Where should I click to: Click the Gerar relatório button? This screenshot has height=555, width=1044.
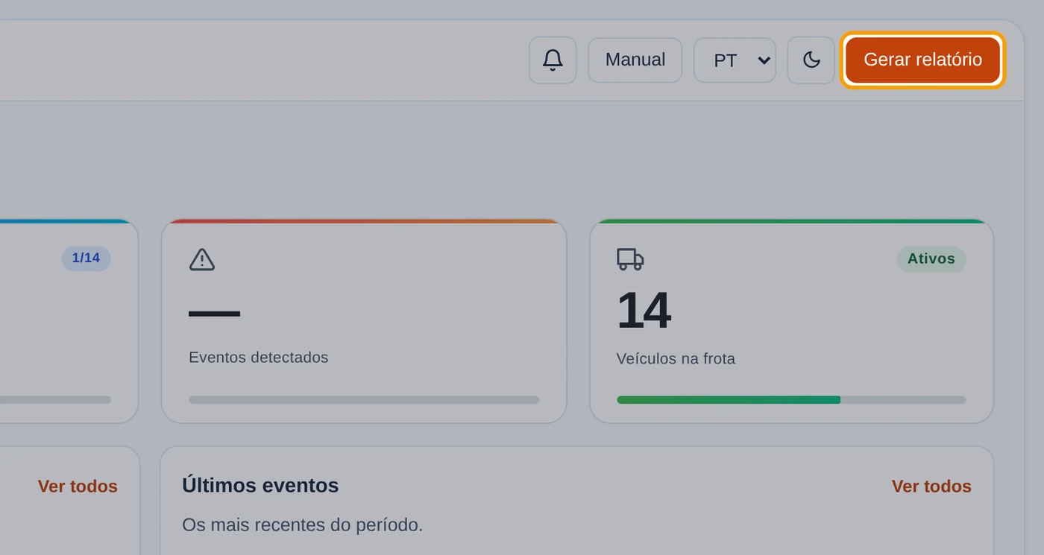tap(922, 60)
